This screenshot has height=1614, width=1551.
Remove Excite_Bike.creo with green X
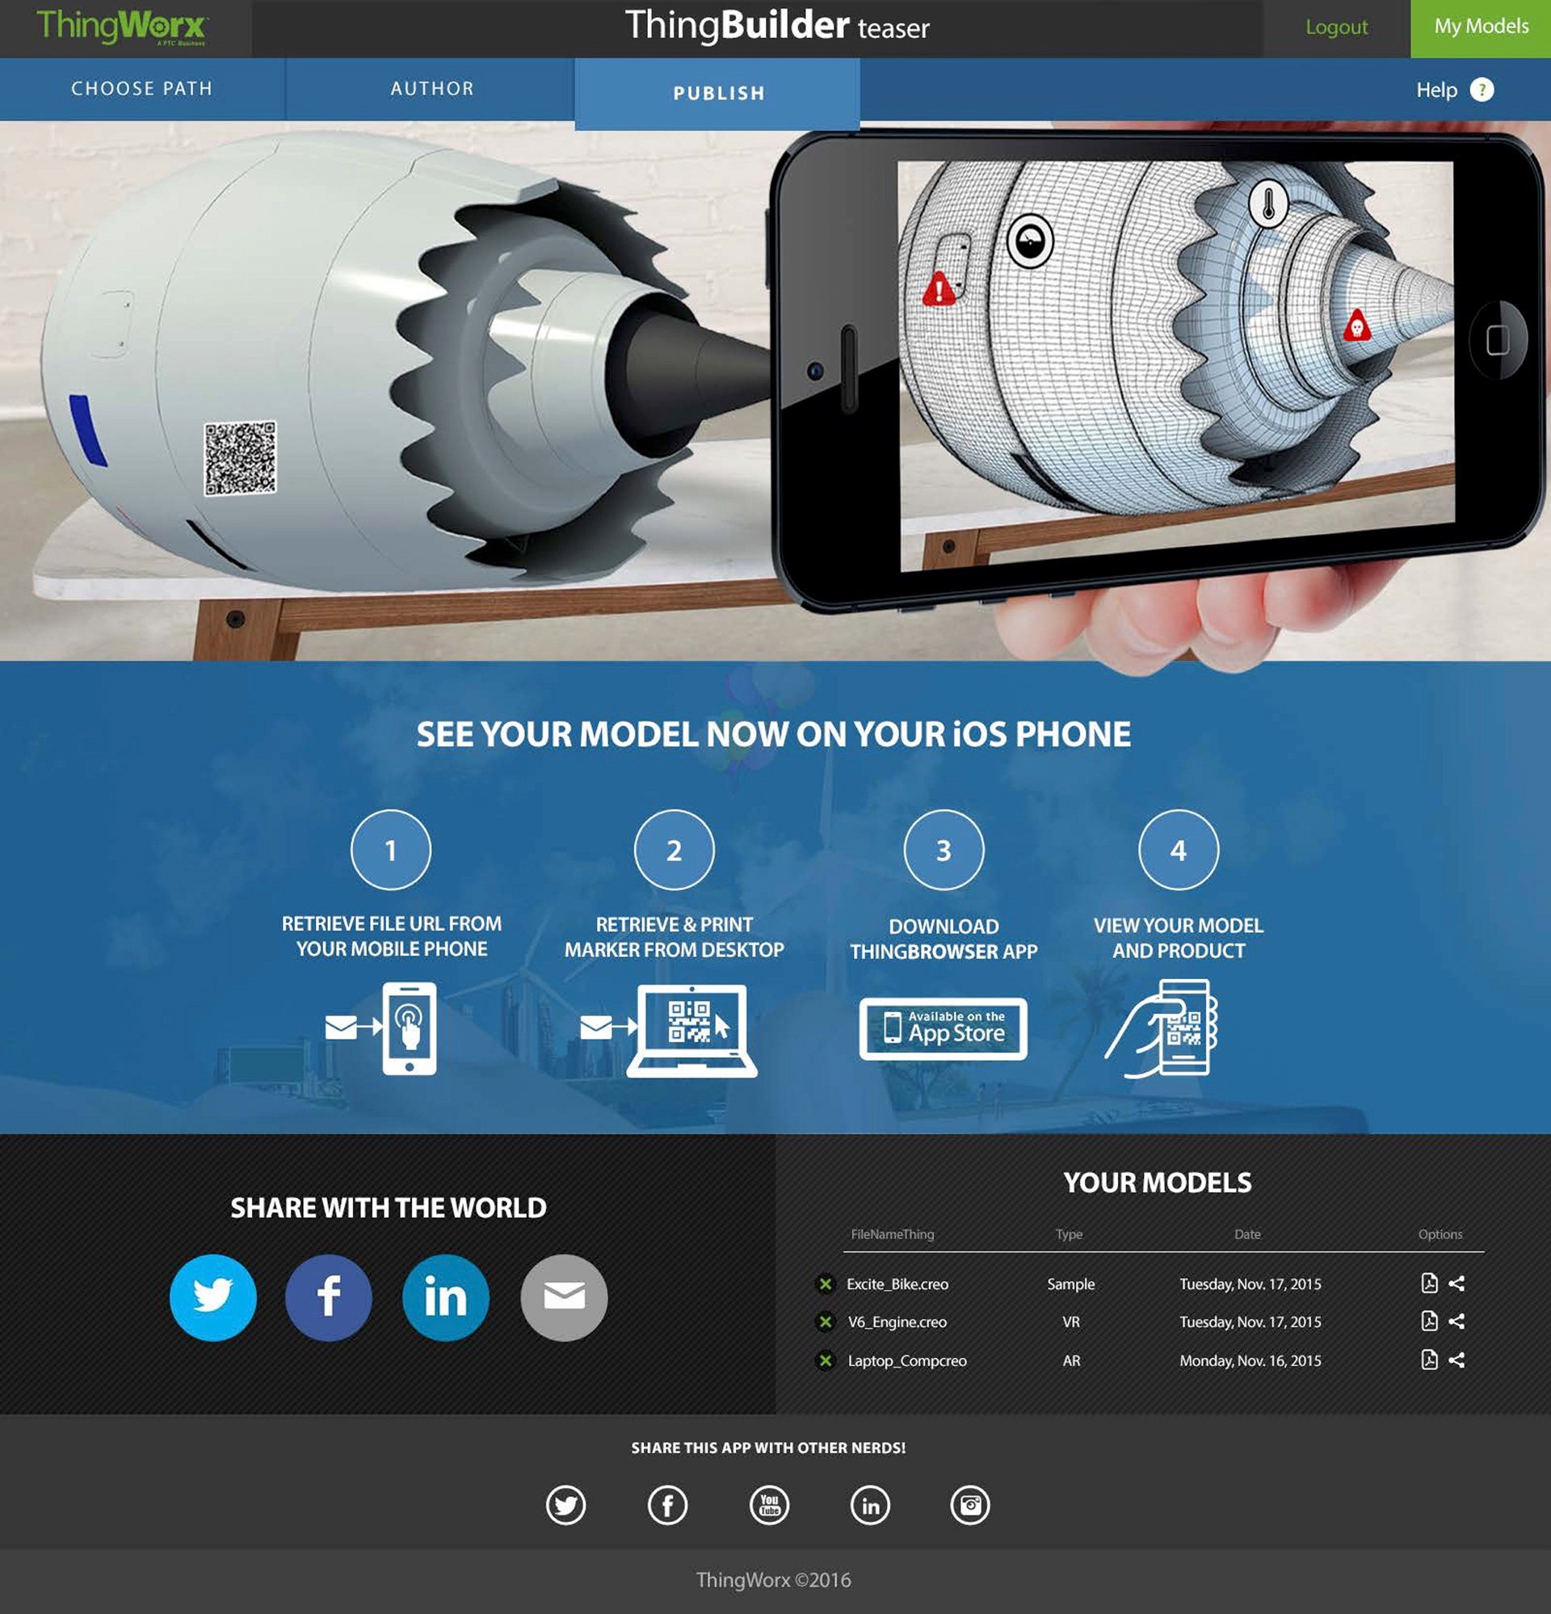pos(826,1283)
